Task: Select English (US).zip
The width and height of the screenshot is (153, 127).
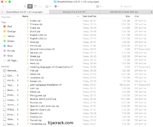Action: pyautogui.click(x=38, y=38)
